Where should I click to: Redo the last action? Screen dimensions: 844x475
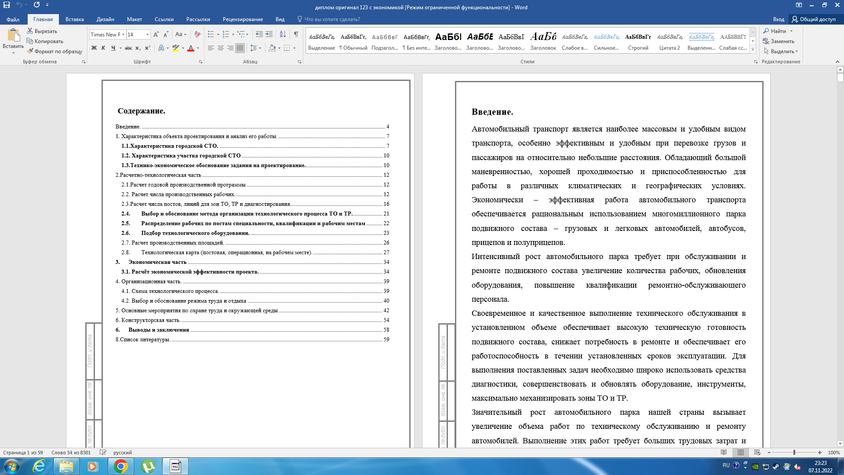pos(36,5)
